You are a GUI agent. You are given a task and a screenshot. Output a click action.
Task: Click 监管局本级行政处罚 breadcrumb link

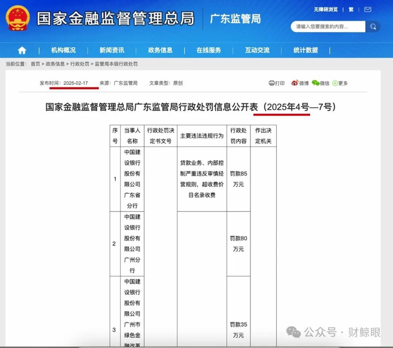tap(116, 64)
